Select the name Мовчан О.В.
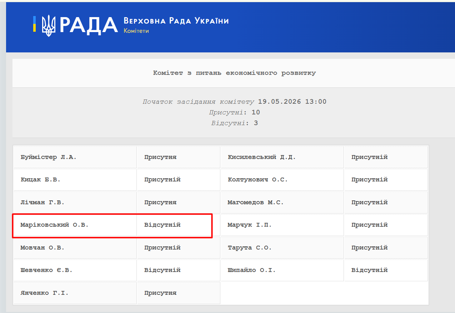455x313 pixels. [42, 248]
